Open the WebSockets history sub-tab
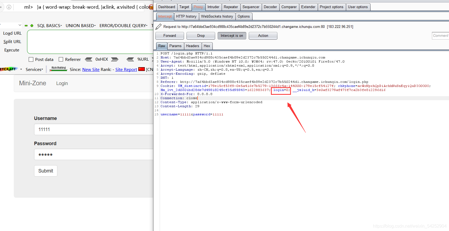 coord(217,17)
